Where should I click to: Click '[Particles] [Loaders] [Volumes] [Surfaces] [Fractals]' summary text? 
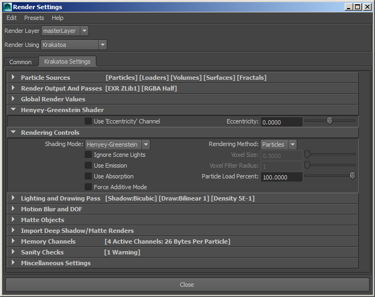(x=186, y=78)
